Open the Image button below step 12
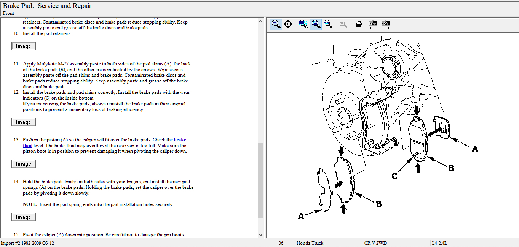Screen dimensions: 519x247 [24, 122]
